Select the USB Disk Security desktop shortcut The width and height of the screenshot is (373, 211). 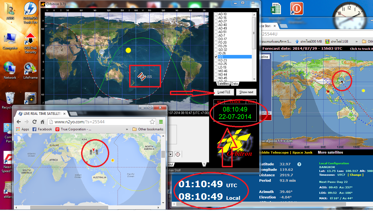coord(30,42)
